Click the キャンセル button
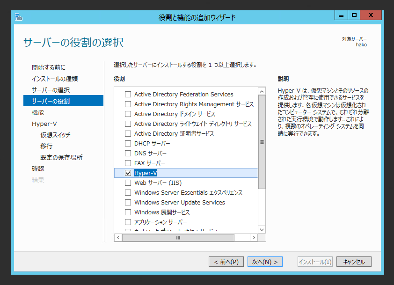This screenshot has height=285, width=394. point(354,262)
